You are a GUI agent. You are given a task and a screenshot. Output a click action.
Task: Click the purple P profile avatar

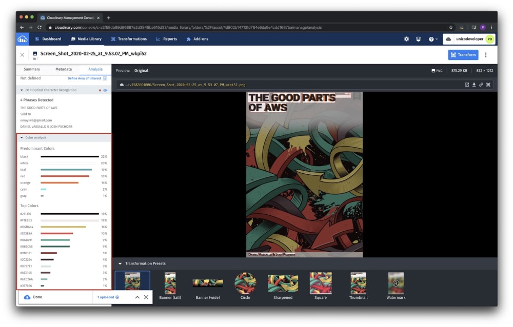[483, 28]
